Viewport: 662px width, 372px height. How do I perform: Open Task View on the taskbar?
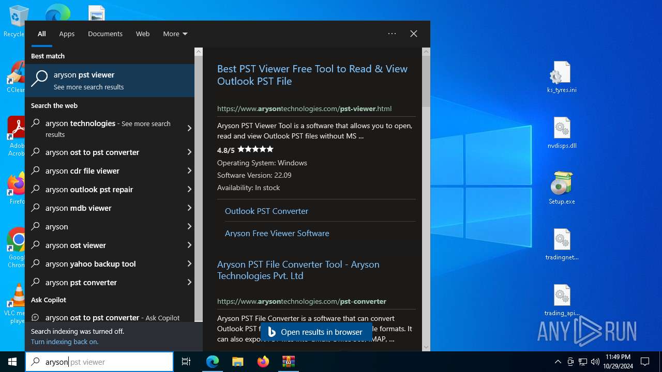(186, 362)
